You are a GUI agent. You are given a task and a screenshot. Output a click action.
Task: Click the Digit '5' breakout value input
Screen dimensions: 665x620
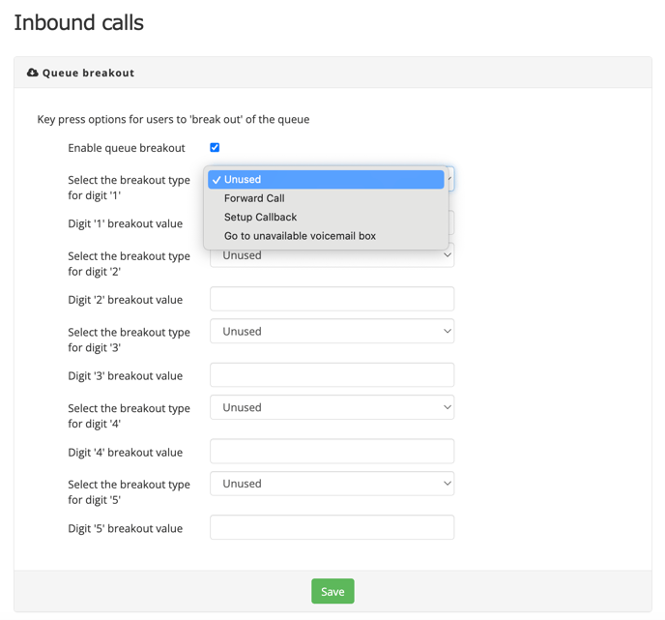[x=332, y=527]
